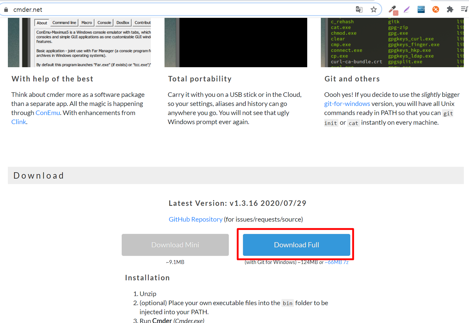Open the ConEmu screenshot thumbnail
The image size is (469, 323).
[x=79, y=42]
